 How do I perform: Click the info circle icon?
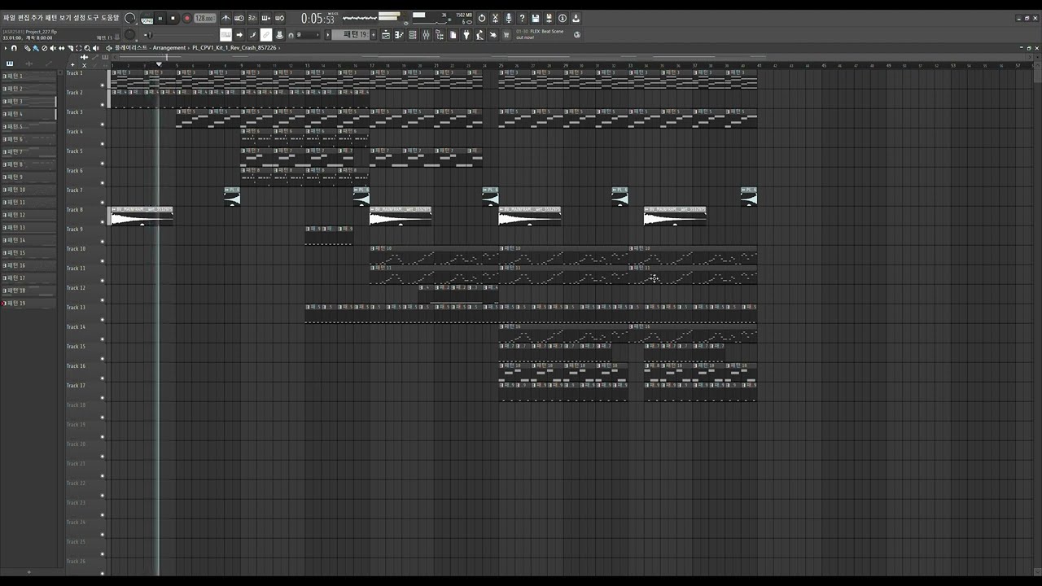click(563, 18)
